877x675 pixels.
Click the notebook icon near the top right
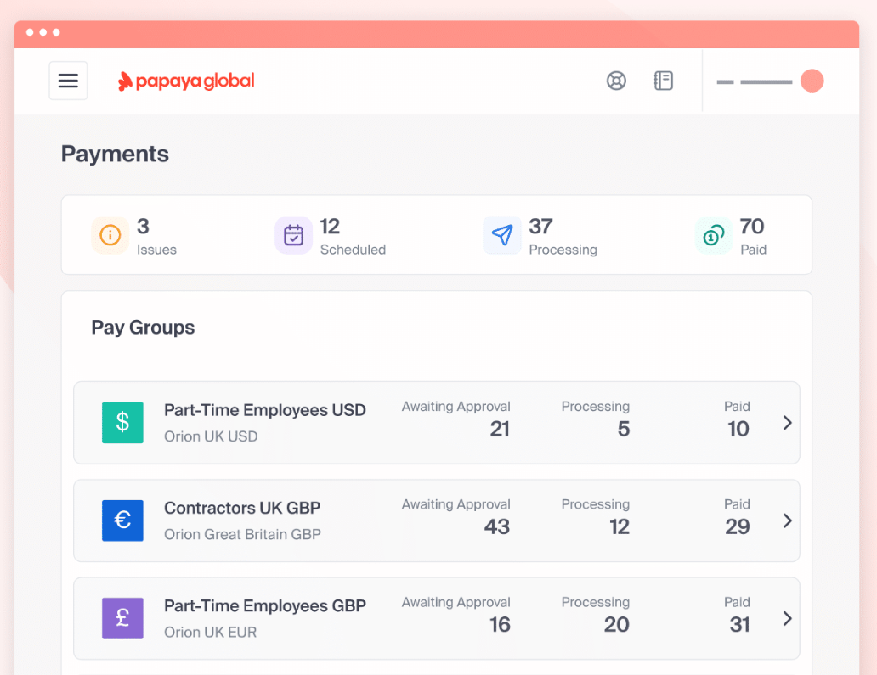pos(663,81)
